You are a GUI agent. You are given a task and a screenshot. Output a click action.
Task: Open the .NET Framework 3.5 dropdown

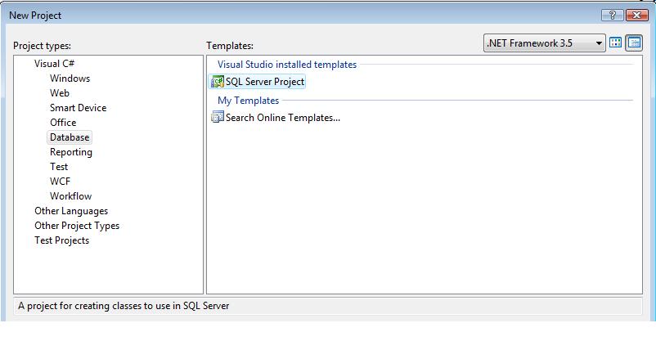pyautogui.click(x=544, y=43)
